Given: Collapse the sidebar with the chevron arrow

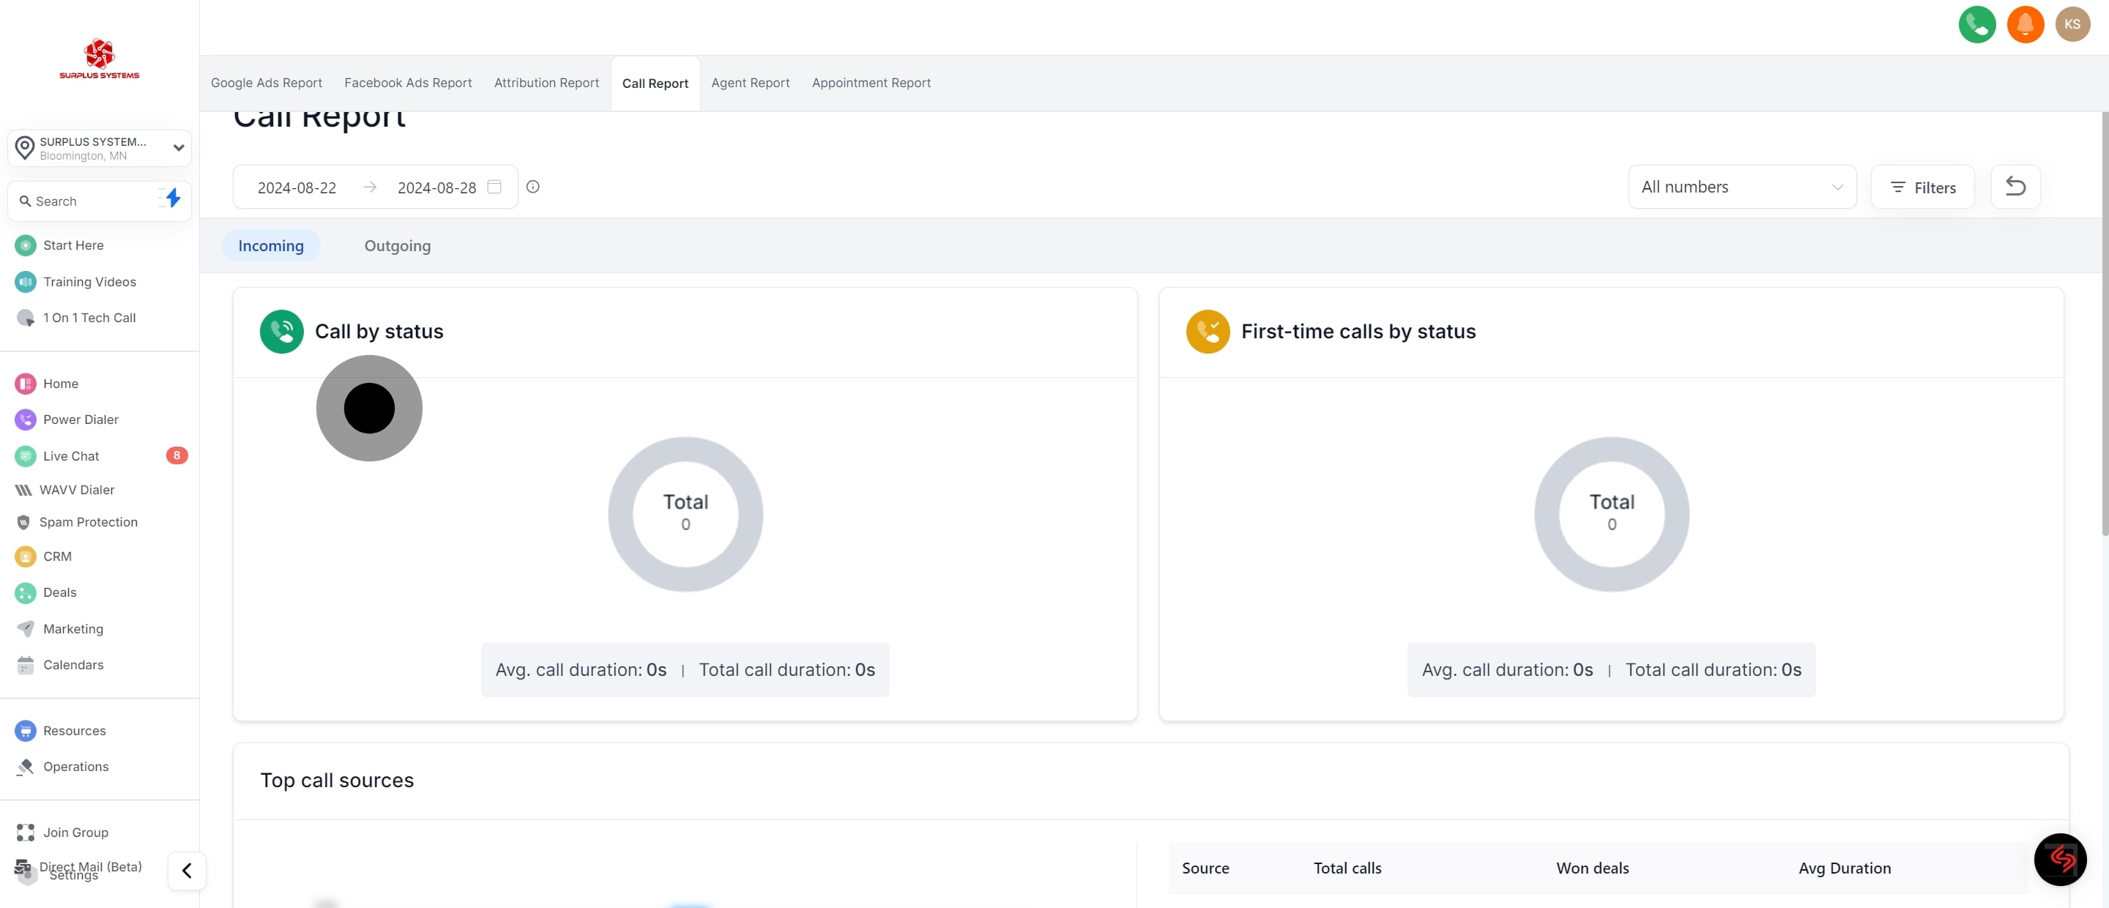Looking at the screenshot, I should tap(187, 871).
